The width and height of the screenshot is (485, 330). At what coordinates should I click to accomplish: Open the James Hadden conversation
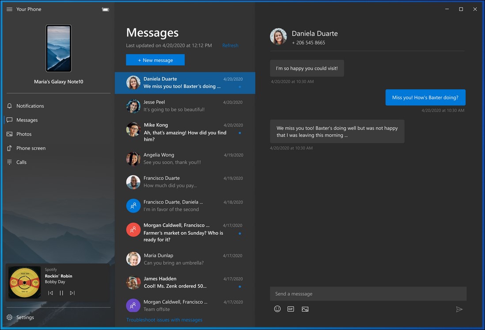[185, 282]
